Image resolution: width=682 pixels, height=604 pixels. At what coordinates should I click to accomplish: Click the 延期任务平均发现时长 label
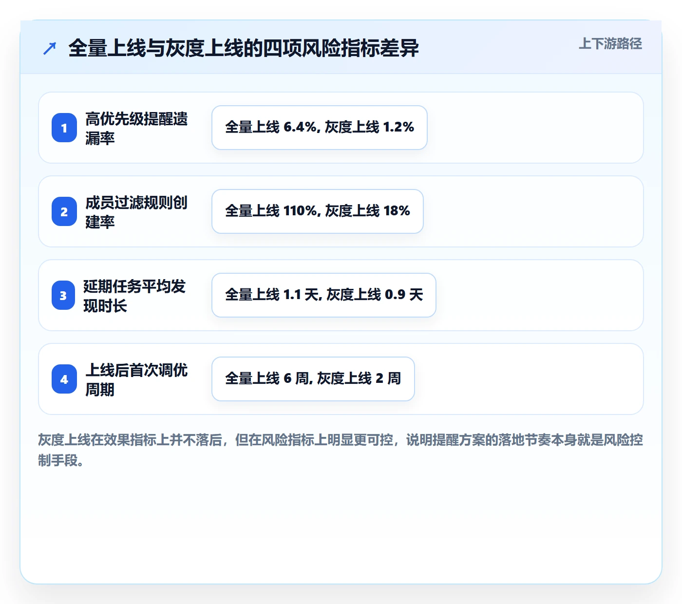pyautogui.click(x=134, y=296)
